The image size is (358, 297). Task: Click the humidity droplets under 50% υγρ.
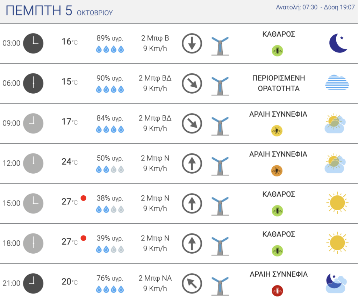(110, 169)
